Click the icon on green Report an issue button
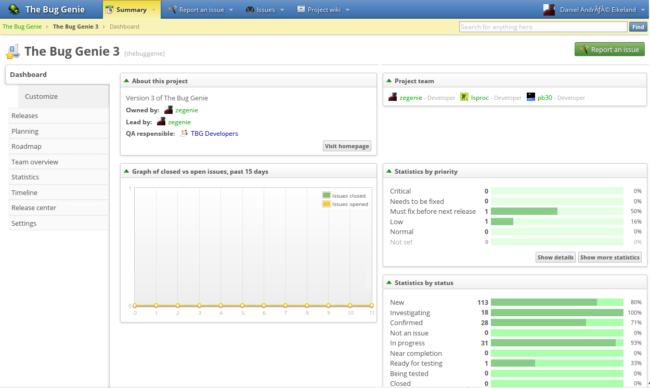 [x=584, y=49]
